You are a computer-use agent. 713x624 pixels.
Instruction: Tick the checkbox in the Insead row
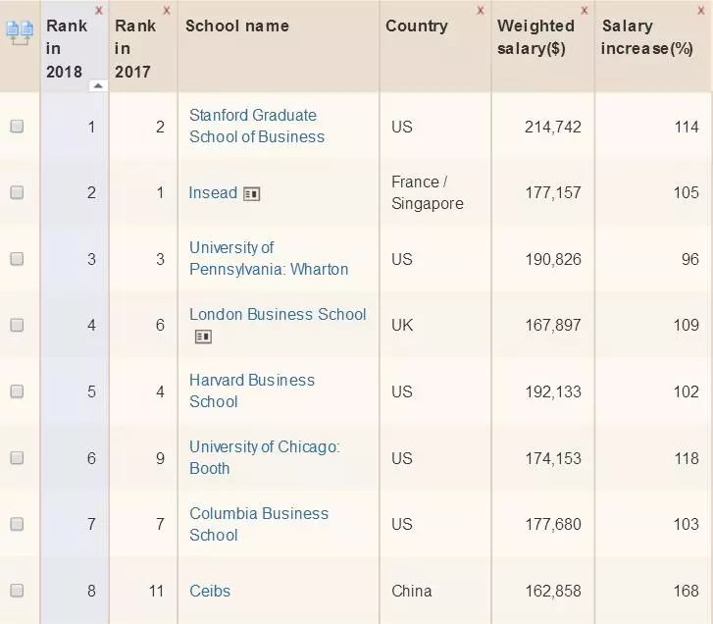click(17, 193)
